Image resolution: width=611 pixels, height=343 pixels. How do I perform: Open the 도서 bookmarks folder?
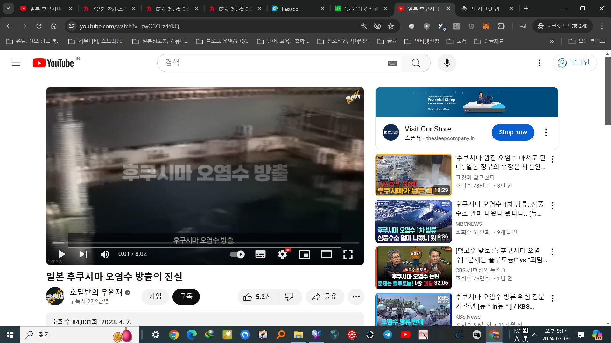point(457,41)
